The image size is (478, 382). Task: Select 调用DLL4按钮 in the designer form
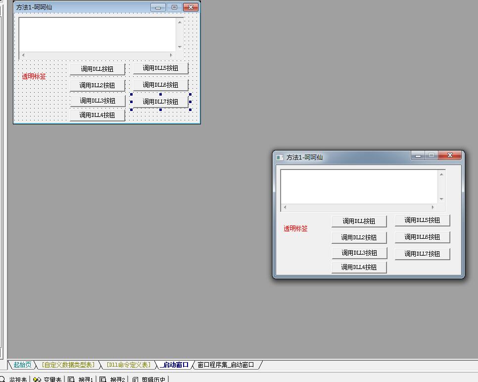point(97,115)
